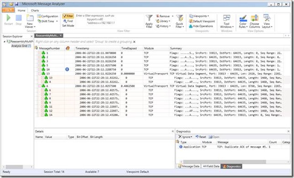Open the orange File menu button
The height and width of the screenshot is (178, 294).
pos(8,10)
